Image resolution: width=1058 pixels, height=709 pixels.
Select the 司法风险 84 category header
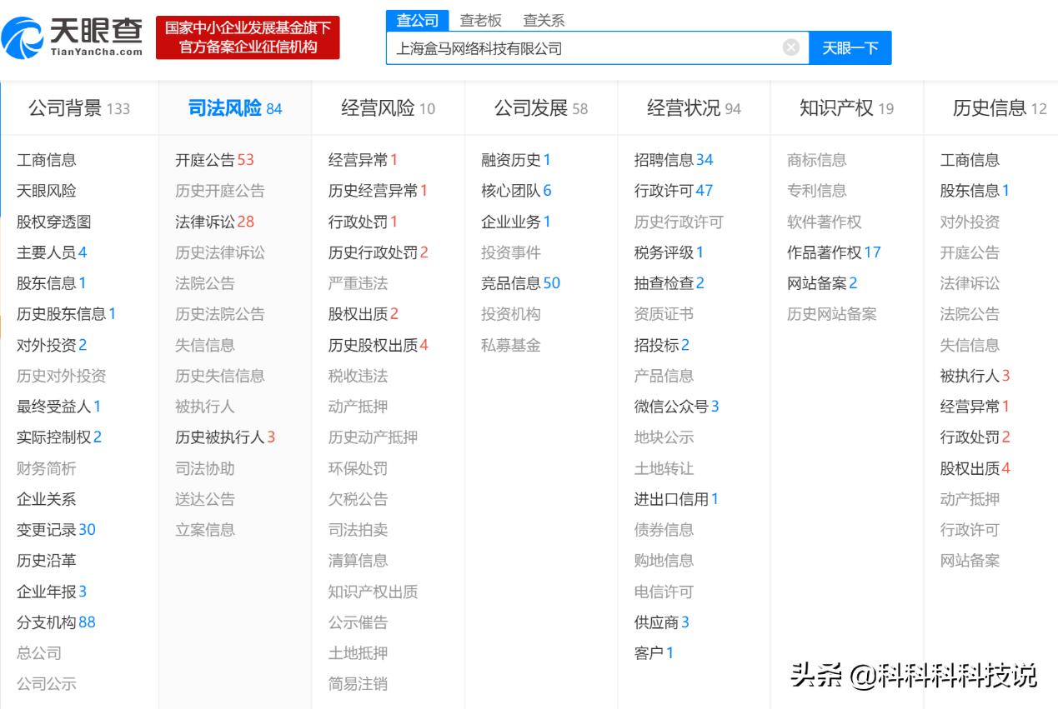(x=234, y=108)
